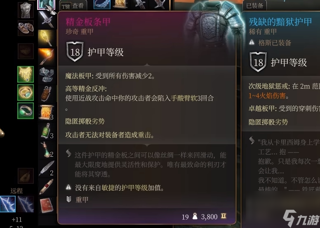Select the grey ore chunk item
Screen dimensions: 320x228
[47, 75]
